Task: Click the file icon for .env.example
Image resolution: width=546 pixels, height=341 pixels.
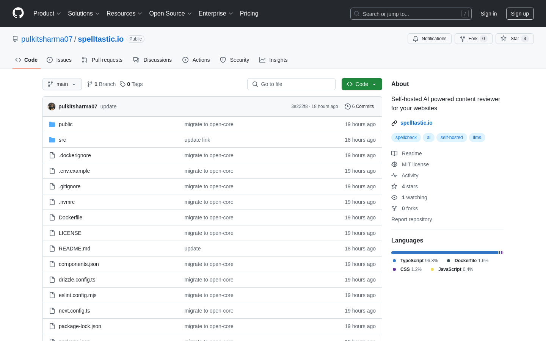Action: point(52,171)
